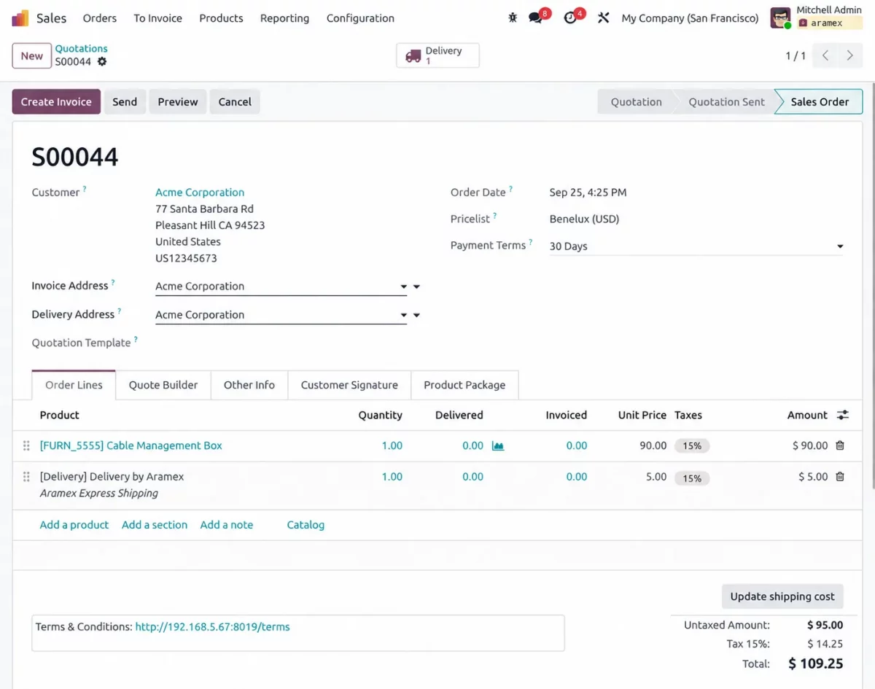Open the S00044 gear actions menu
The image size is (875, 689).
(102, 62)
